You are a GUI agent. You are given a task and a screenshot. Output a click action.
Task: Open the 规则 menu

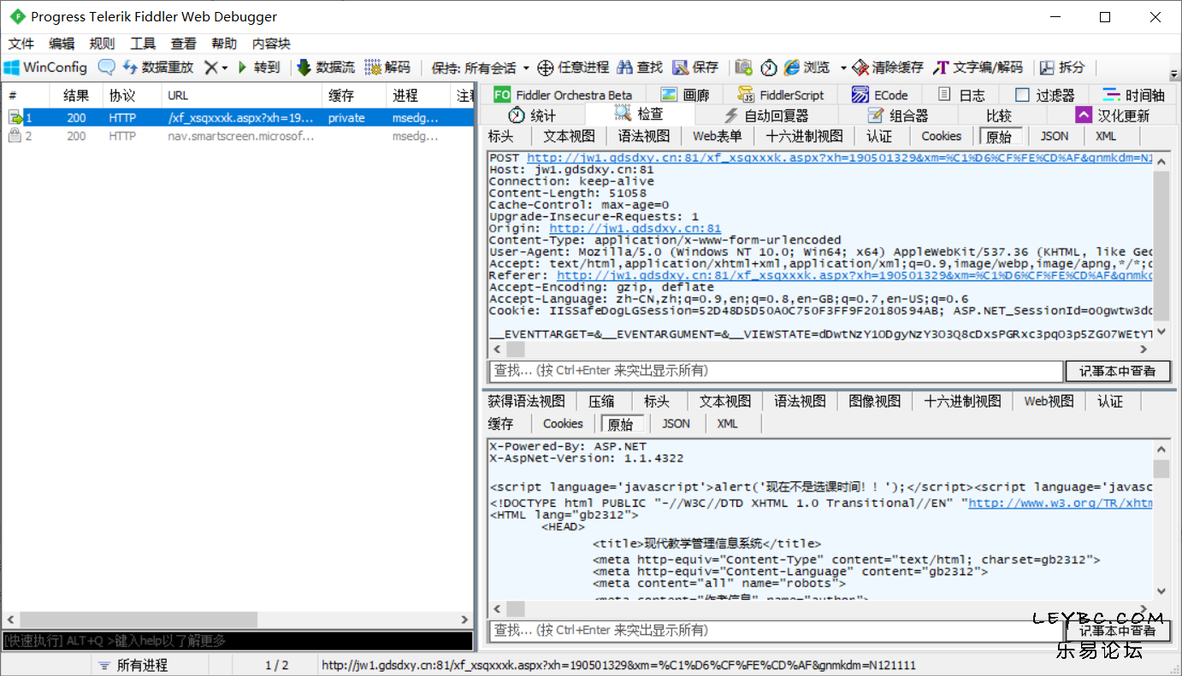pyautogui.click(x=103, y=44)
